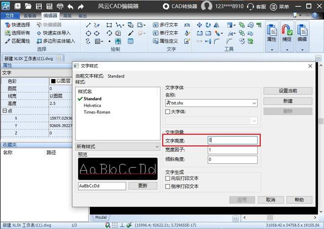The width and height of the screenshot is (324, 229).
Task: Open the help question mark icon
Action: [314, 15]
